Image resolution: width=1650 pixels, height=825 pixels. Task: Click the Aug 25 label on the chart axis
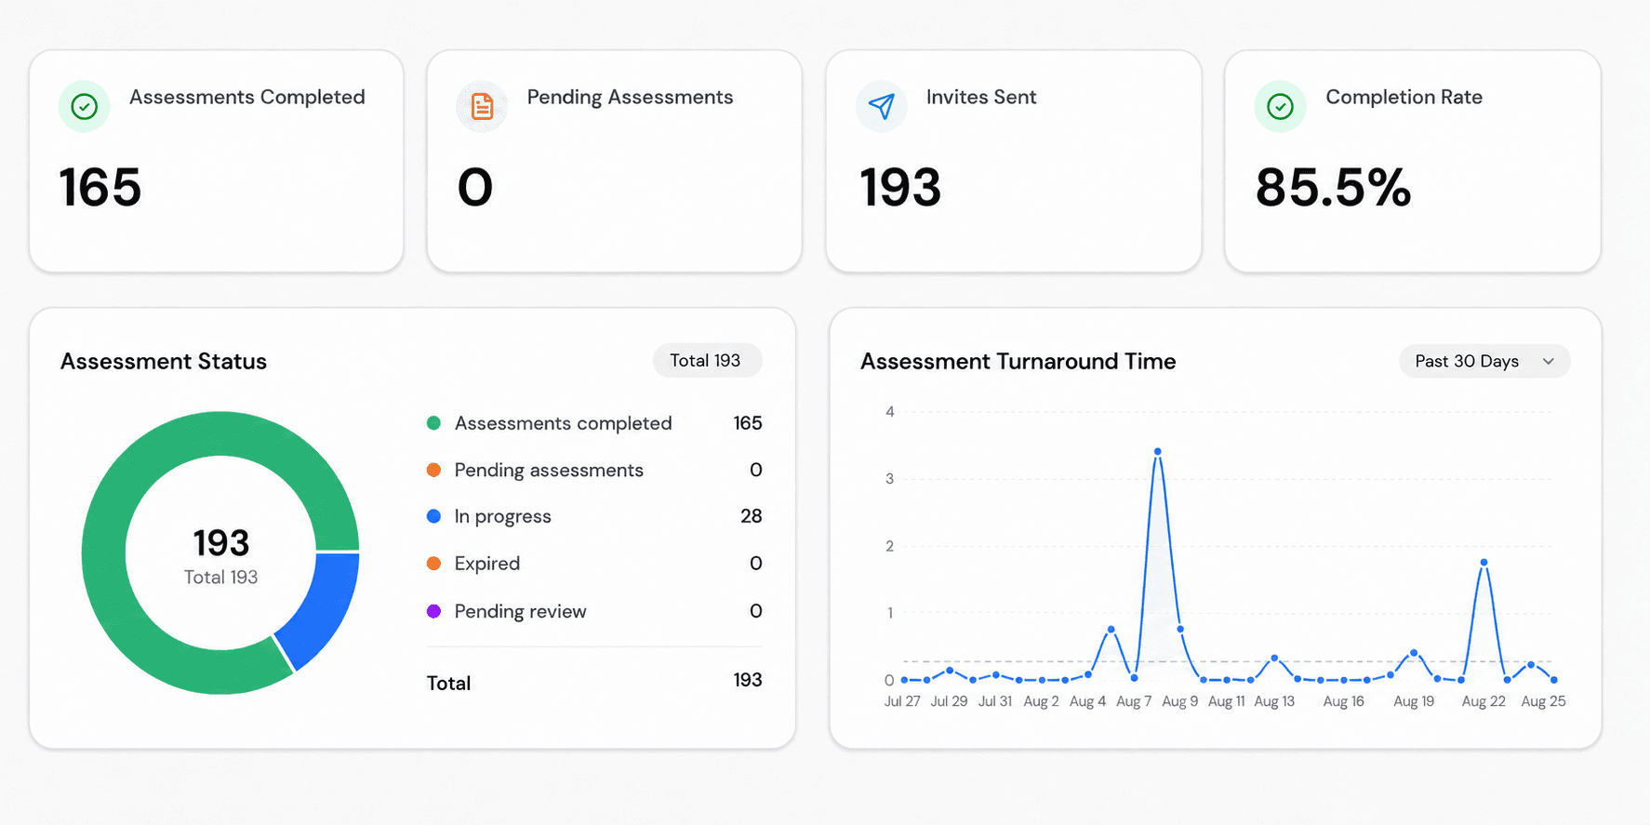1543,701
